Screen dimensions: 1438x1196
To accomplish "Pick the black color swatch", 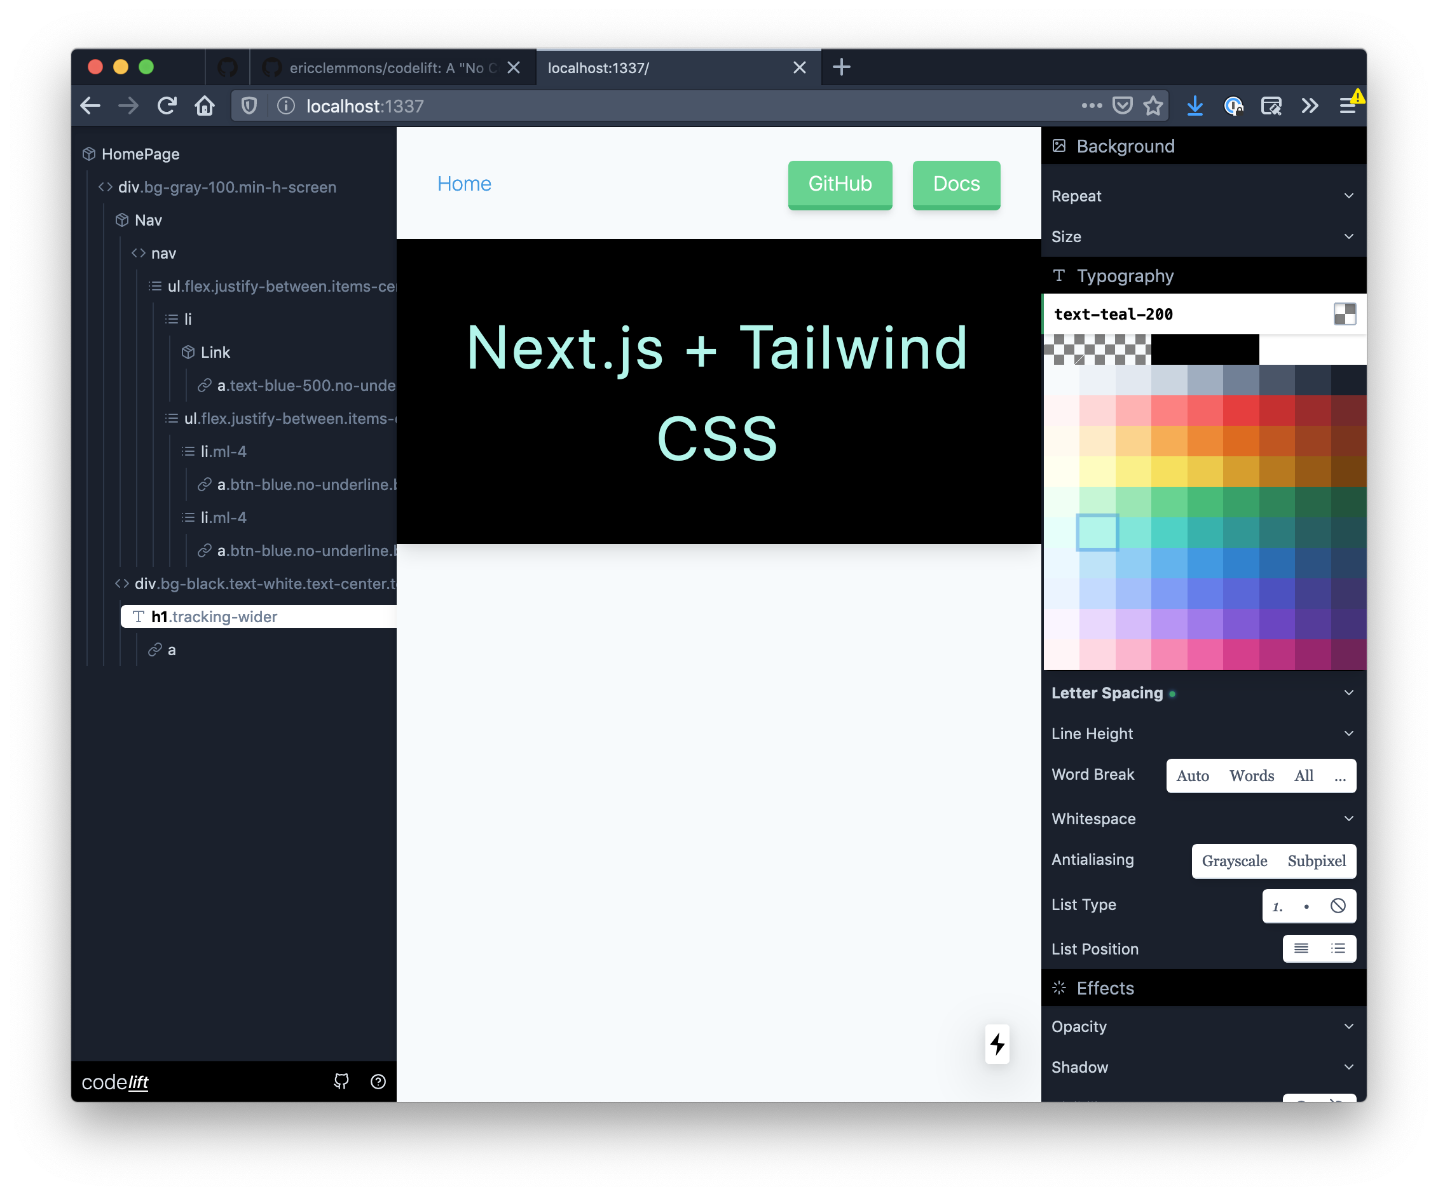I will pyautogui.click(x=1205, y=349).
